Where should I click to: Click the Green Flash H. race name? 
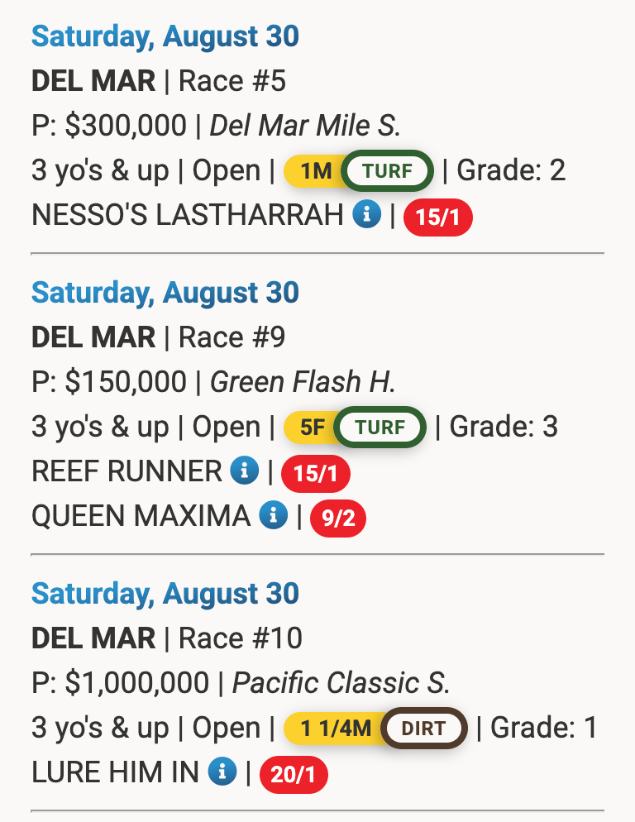(303, 382)
